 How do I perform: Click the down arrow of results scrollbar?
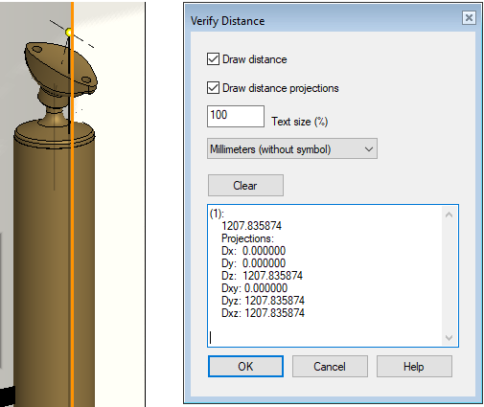(449, 338)
